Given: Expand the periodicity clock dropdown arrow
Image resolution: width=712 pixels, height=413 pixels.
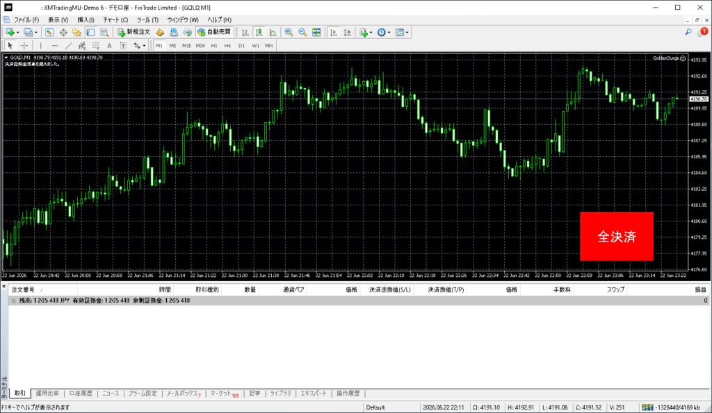Looking at the screenshot, I should tap(389, 33).
